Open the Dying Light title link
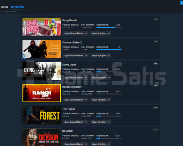 [69, 65]
